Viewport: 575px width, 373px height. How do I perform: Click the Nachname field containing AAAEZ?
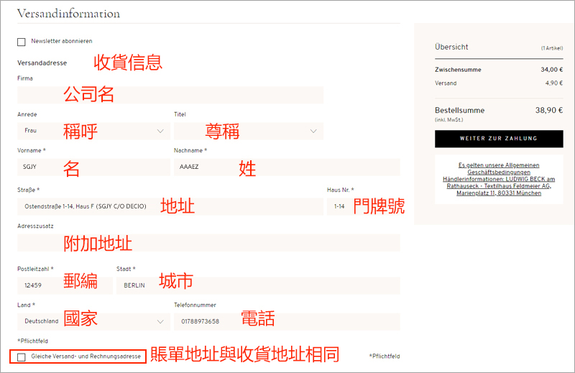pos(287,167)
